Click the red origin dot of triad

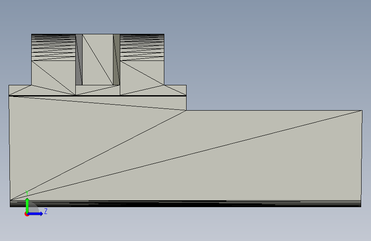(27, 214)
